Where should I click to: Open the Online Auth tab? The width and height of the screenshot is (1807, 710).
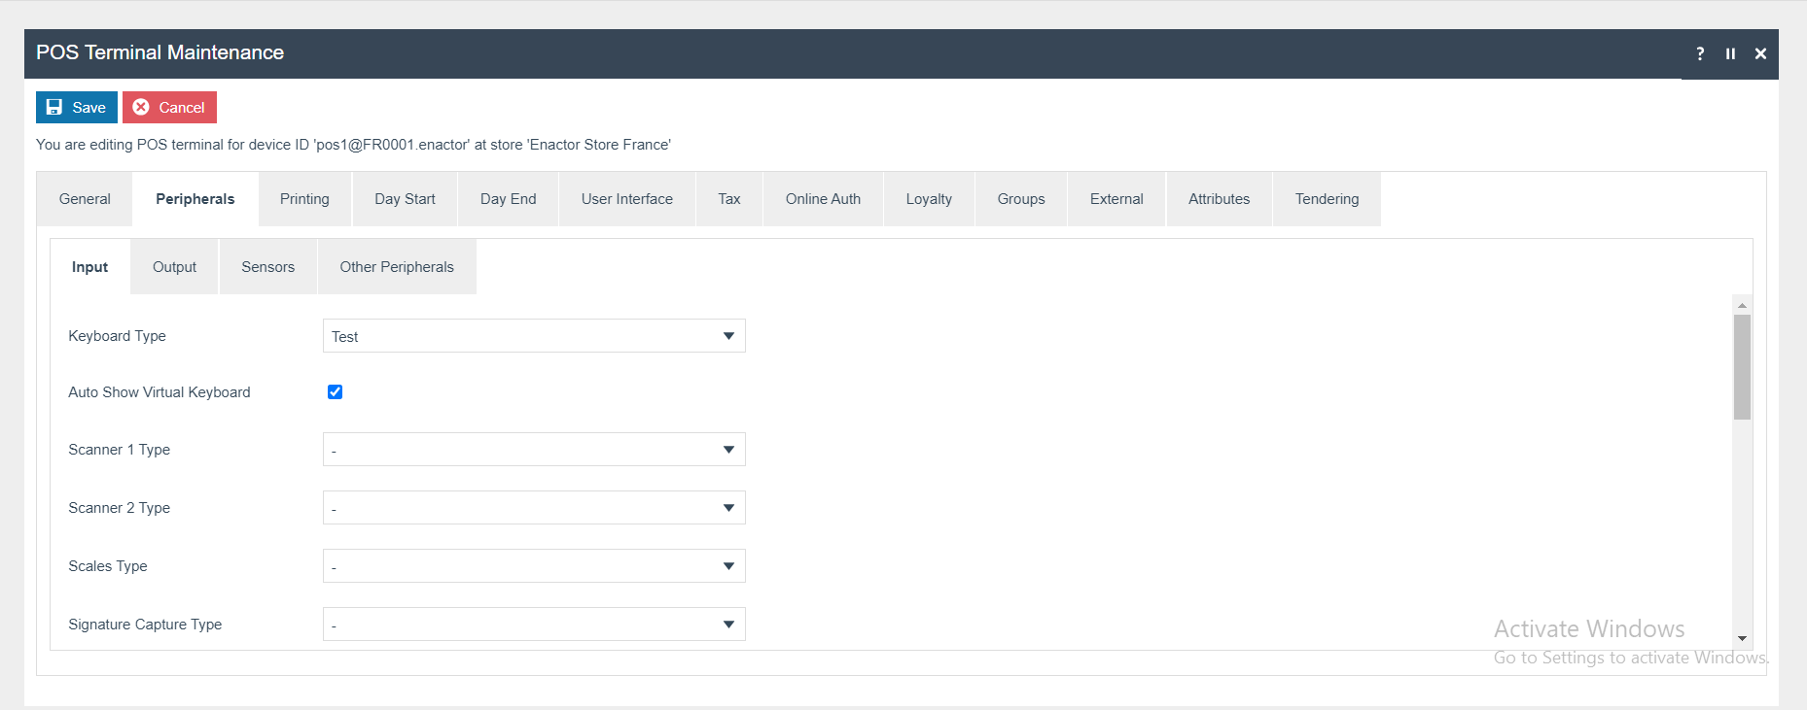pyautogui.click(x=823, y=199)
